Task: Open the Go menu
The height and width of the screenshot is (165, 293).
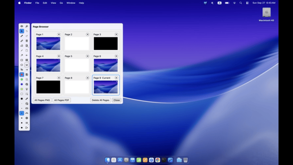Action: click(x=61, y=3)
